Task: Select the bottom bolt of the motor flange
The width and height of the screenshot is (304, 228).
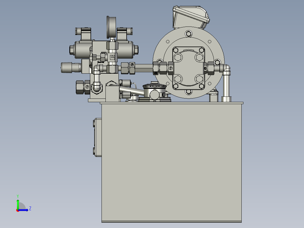Action: click(x=188, y=92)
